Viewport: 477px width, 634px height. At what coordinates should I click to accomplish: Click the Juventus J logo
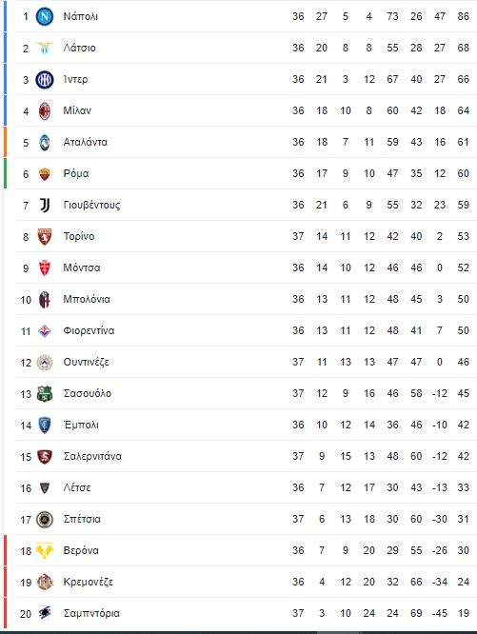click(45, 206)
